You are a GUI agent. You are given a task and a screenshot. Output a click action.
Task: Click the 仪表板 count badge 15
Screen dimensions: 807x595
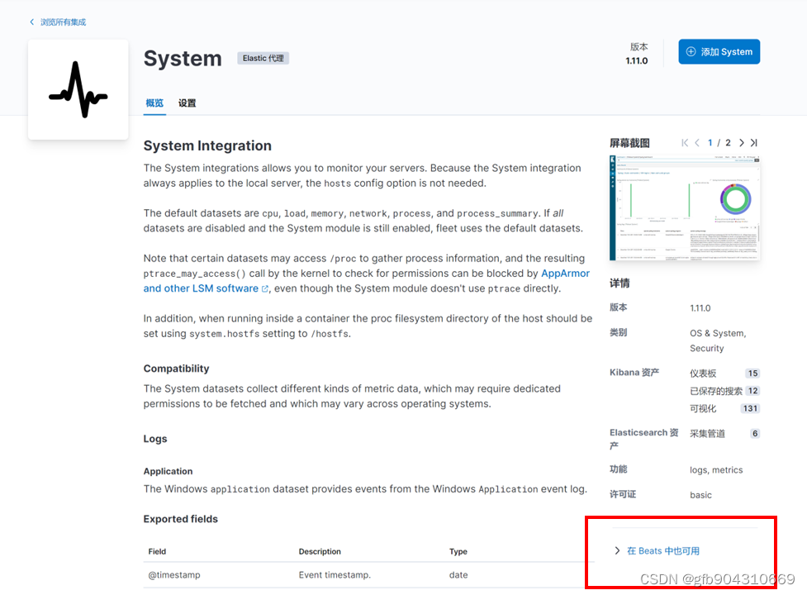point(752,374)
